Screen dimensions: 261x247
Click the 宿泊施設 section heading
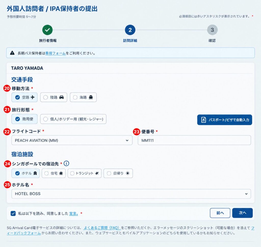pyautogui.click(x=22, y=154)
